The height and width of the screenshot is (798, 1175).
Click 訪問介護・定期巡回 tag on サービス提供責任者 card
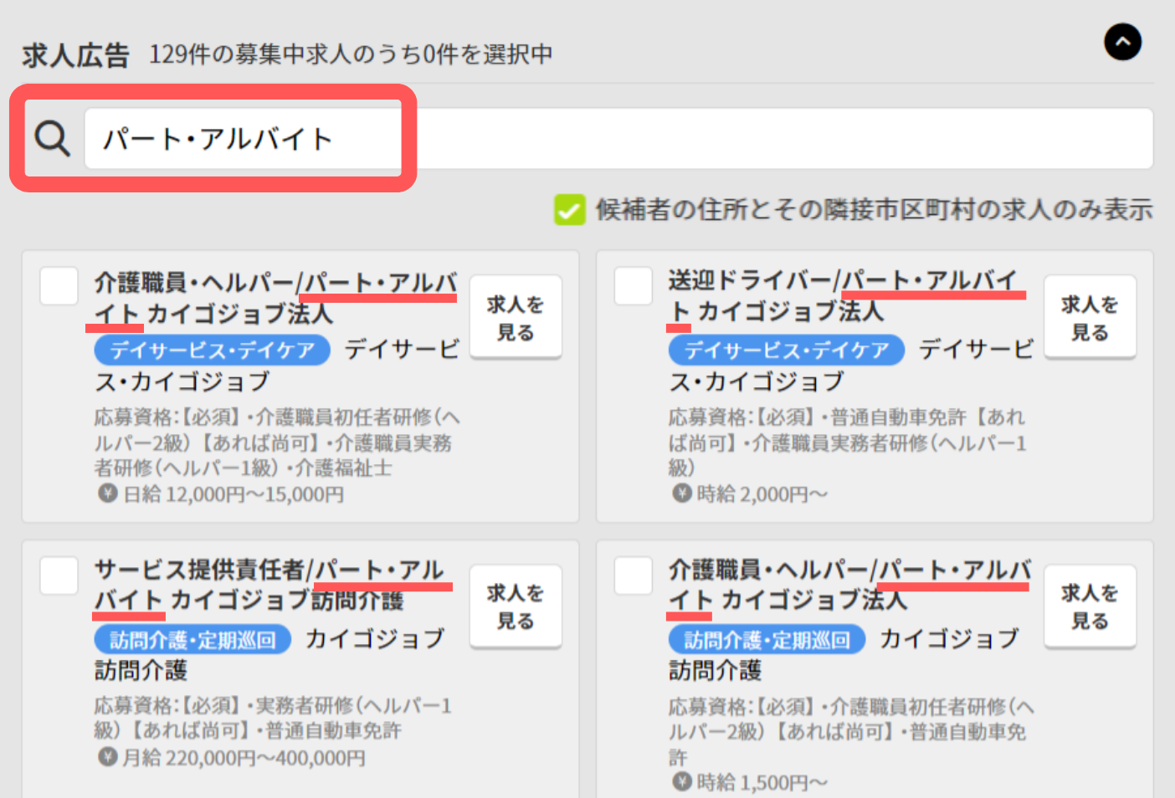pyautogui.click(x=192, y=640)
